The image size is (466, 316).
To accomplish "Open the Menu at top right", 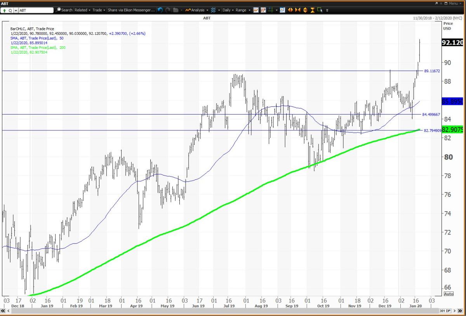I will coord(454,3).
